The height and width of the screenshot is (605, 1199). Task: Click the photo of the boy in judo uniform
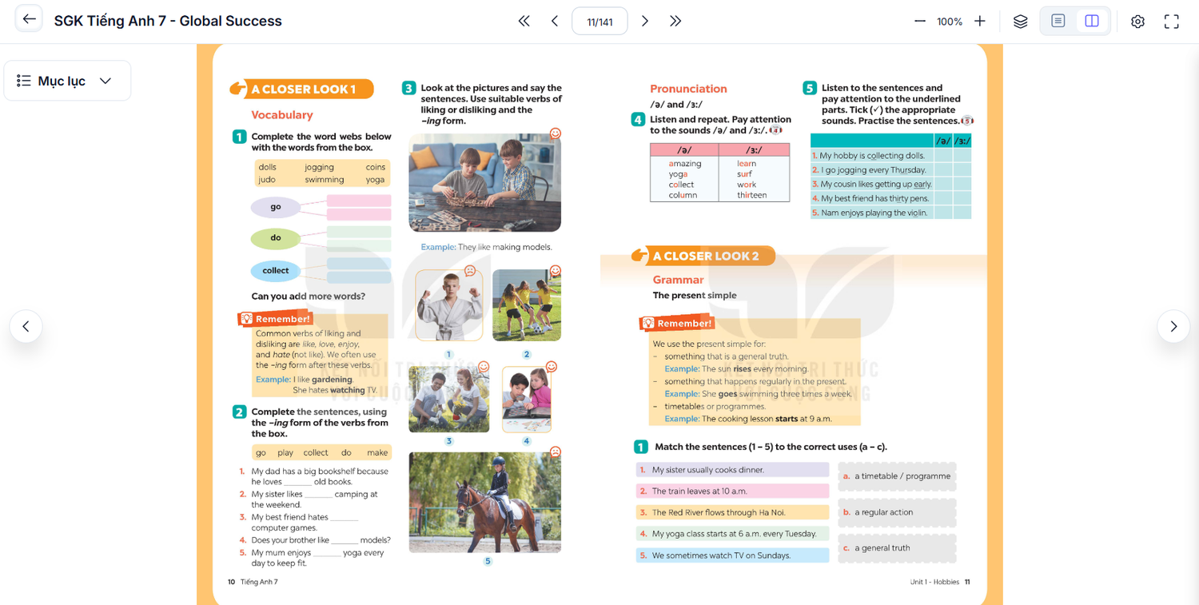pos(449,305)
